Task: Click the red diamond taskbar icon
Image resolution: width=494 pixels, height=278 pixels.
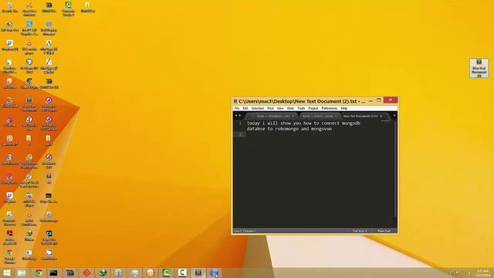Action: click(86, 273)
